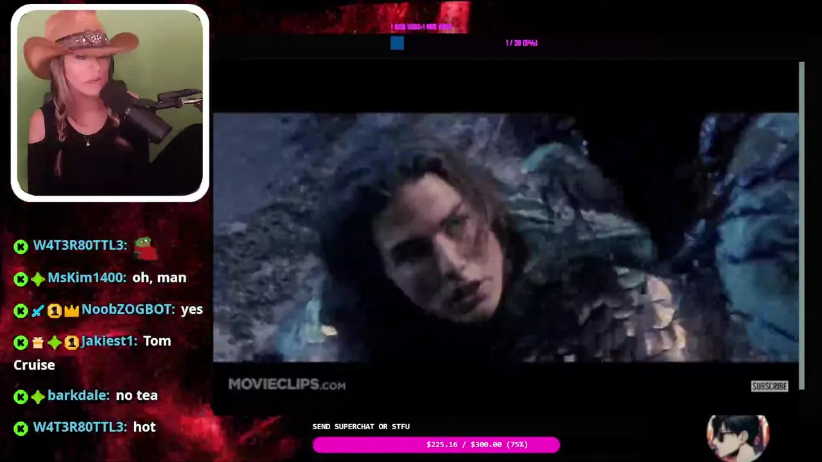Click Jakiest1's green diamond badge
This screenshot has width=822, height=462.
tap(55, 342)
